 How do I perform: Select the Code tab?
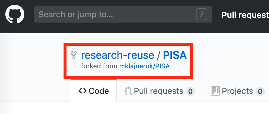pos(94,91)
